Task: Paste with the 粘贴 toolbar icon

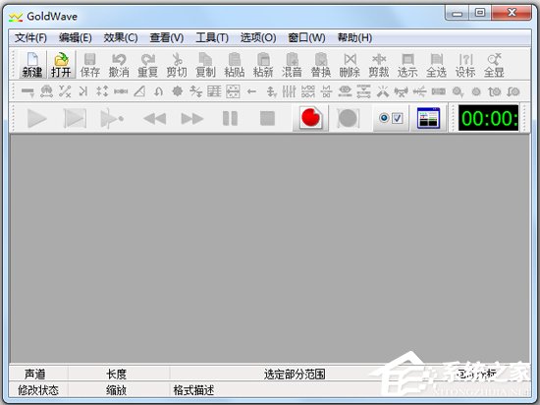Action: 235,59
